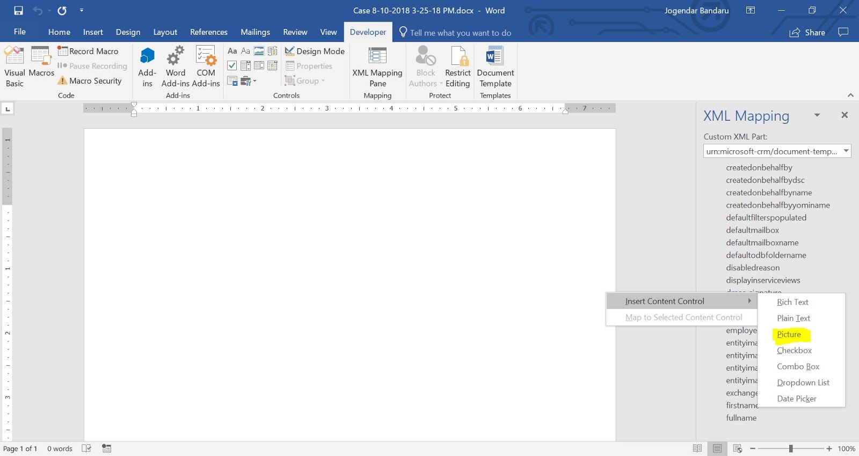859x456 pixels.
Task: Open XML Mapping pane options arrow
Action: point(817,115)
